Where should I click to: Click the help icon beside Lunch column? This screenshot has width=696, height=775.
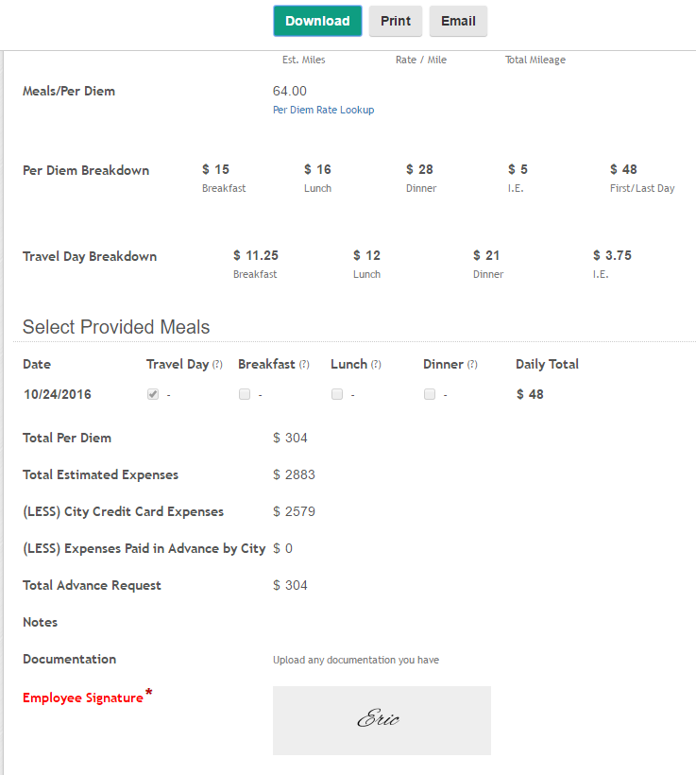pyautogui.click(x=376, y=365)
